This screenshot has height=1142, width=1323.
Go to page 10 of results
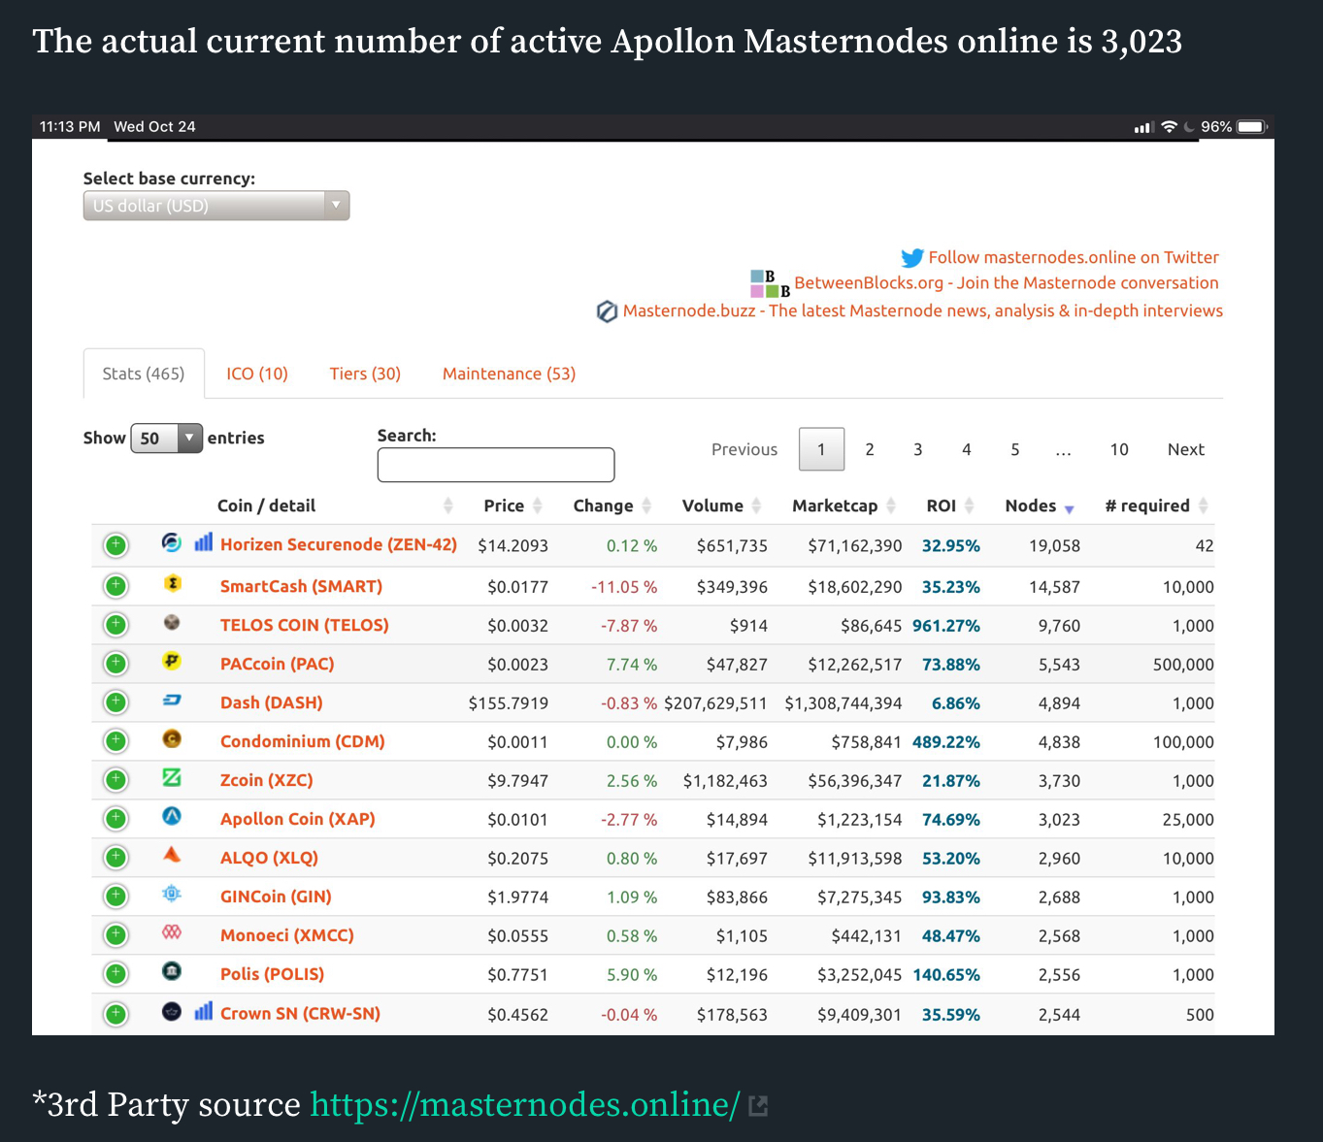[x=1119, y=449]
